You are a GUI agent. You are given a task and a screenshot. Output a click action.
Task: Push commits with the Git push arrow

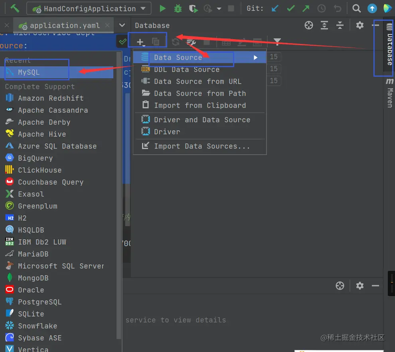click(x=306, y=8)
